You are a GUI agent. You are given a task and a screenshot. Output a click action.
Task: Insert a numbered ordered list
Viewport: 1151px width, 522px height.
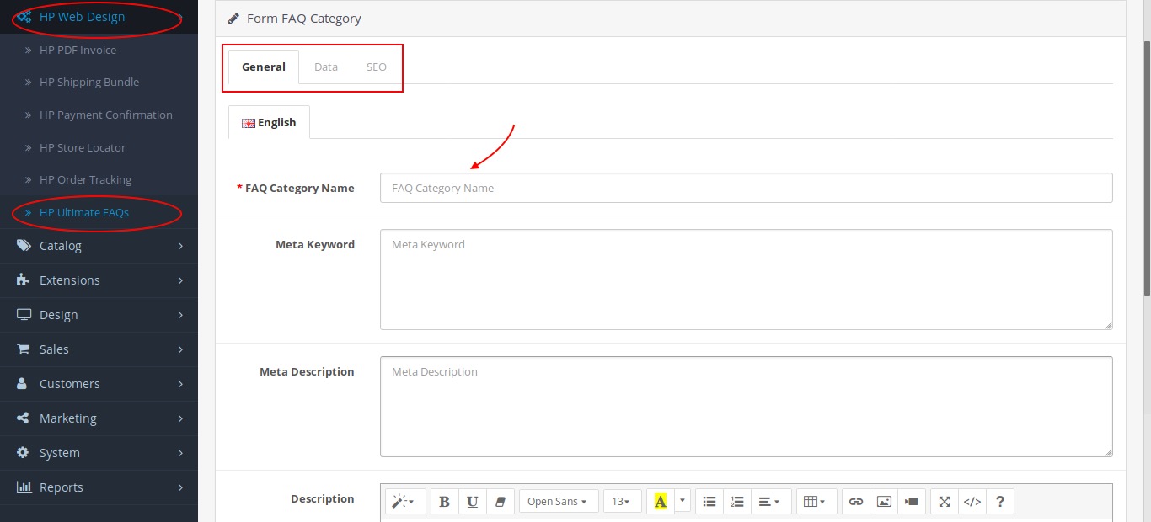click(x=737, y=502)
